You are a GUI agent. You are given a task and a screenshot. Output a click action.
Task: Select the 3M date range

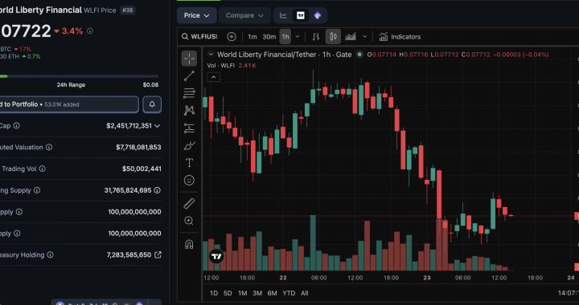pyautogui.click(x=257, y=293)
